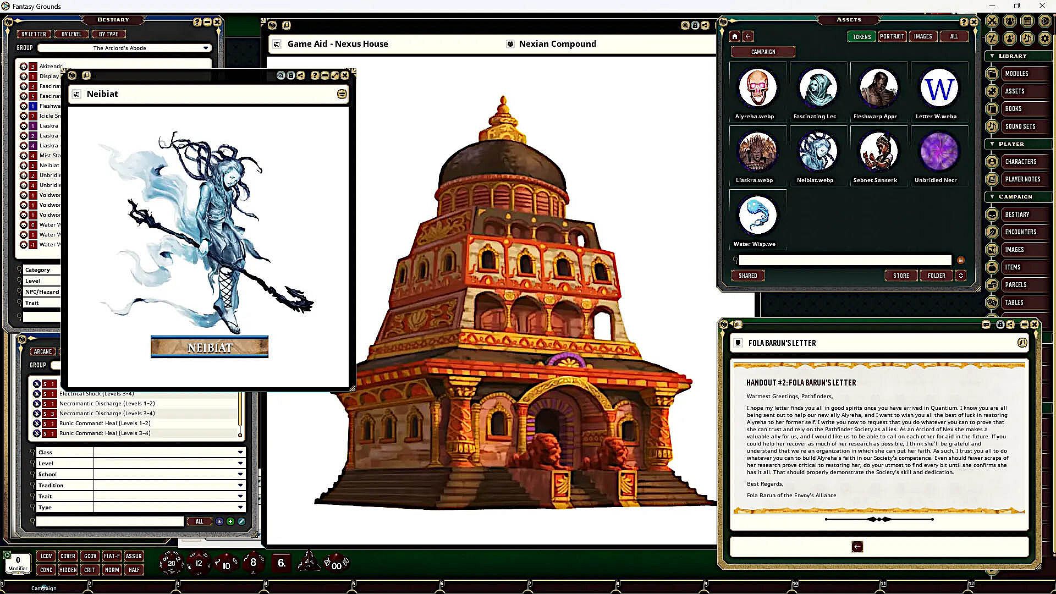Roll the d12 die
Screen dimensions: 1056x594
[199, 563]
